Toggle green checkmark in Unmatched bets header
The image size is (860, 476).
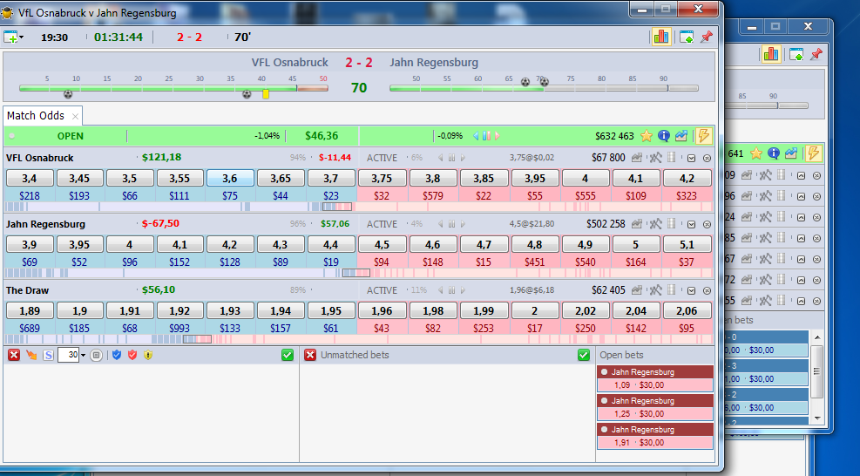coord(584,355)
